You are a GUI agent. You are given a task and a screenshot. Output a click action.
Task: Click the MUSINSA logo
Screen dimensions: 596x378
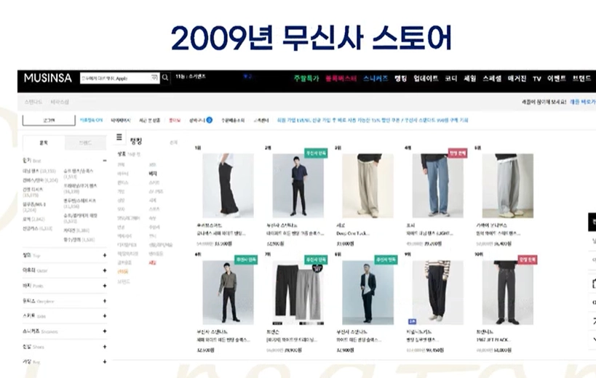(x=48, y=79)
